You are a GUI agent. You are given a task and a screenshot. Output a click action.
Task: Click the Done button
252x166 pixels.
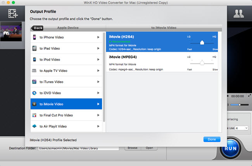[x=212, y=139]
